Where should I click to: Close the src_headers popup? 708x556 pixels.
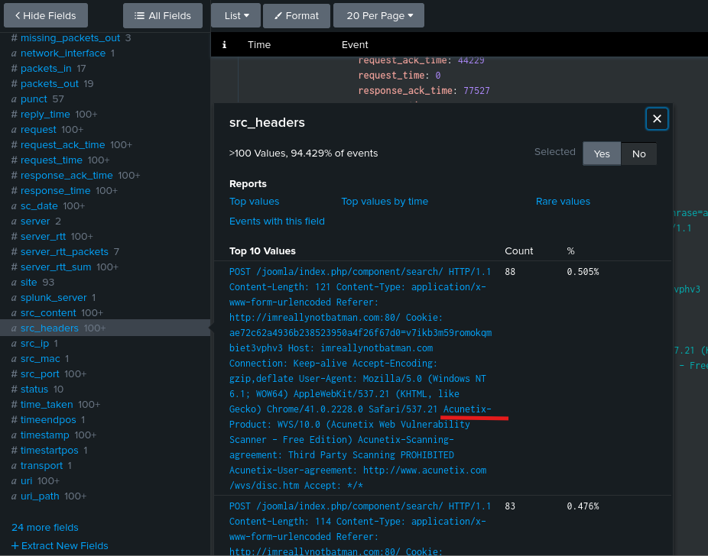tap(657, 119)
